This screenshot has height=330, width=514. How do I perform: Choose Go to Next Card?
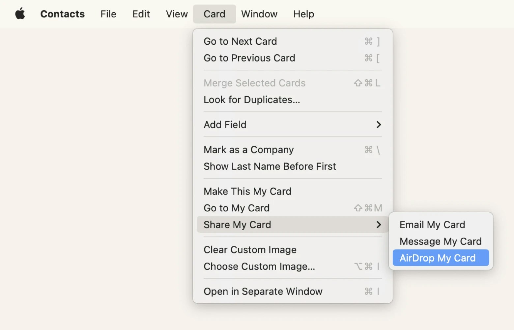pyautogui.click(x=293, y=41)
